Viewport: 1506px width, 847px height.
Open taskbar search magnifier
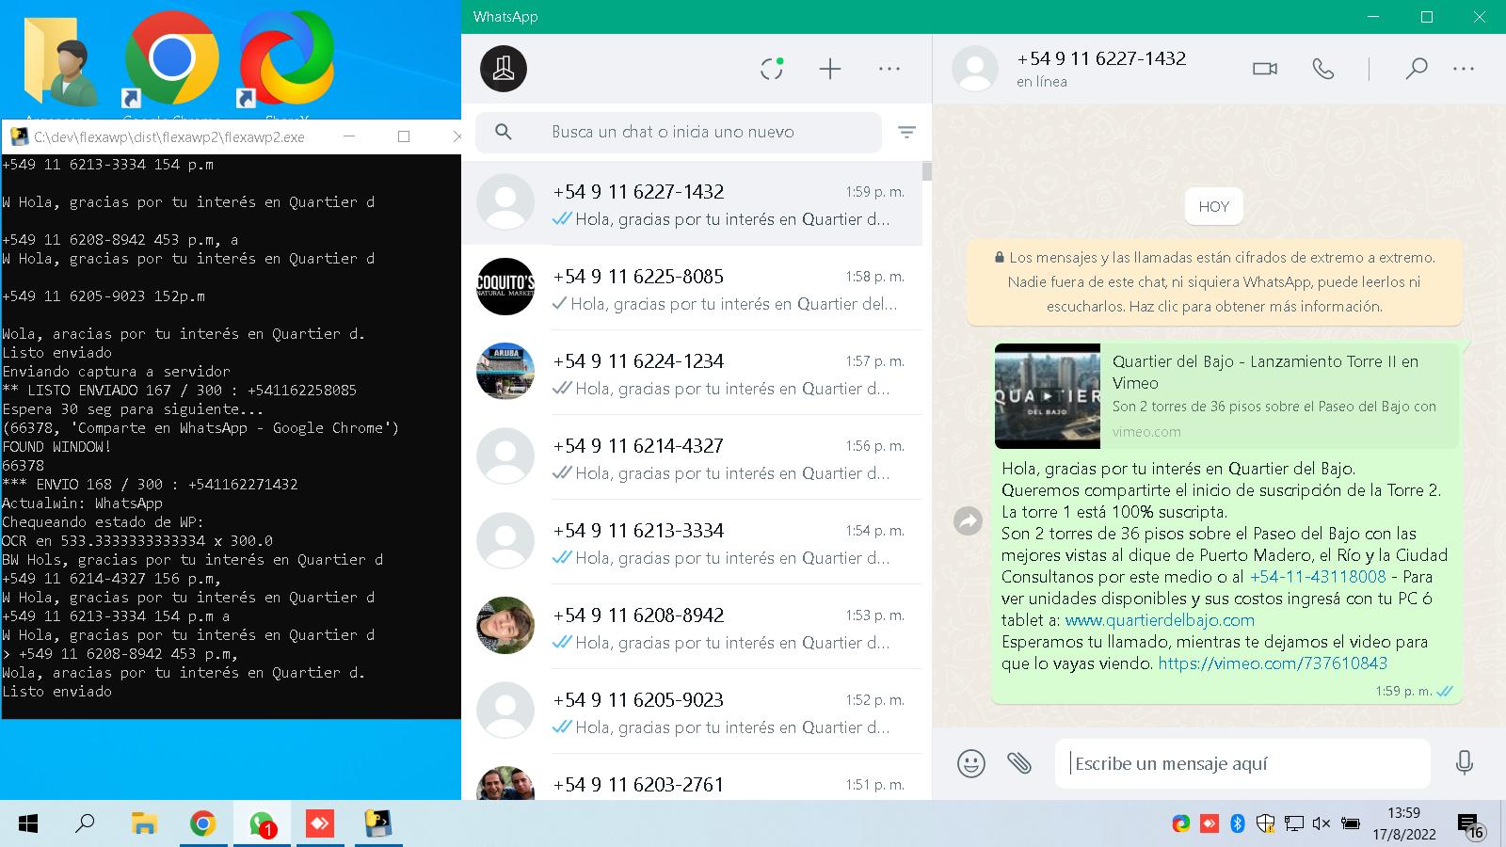[86, 824]
